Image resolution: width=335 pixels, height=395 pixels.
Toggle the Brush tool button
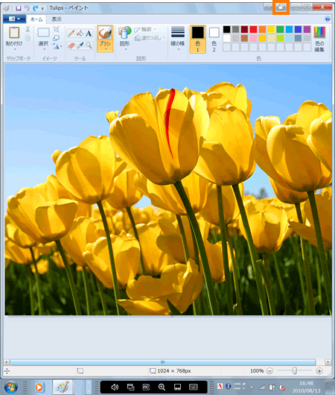(x=105, y=39)
